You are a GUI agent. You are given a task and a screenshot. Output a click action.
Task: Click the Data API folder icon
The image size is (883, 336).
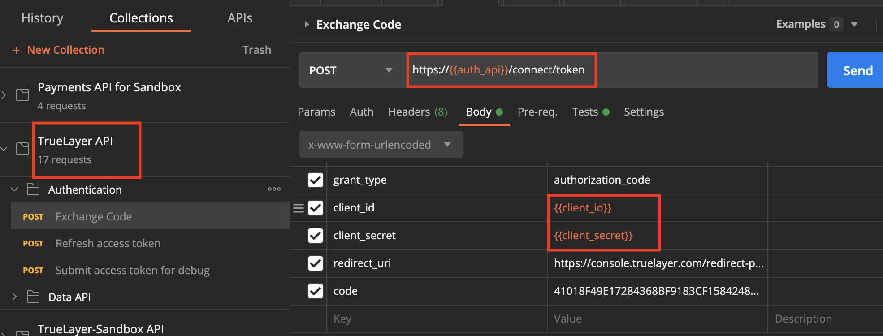click(33, 297)
